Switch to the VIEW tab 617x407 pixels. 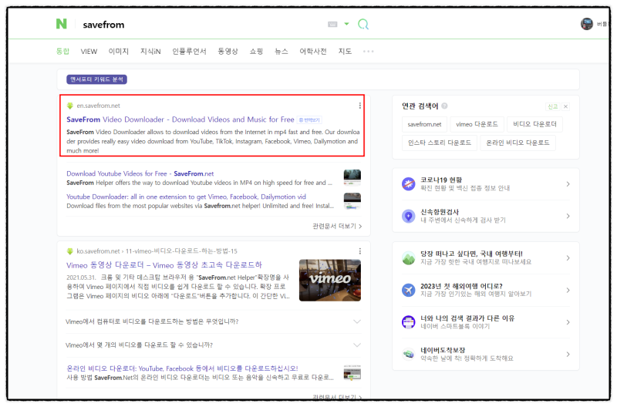[x=89, y=51]
